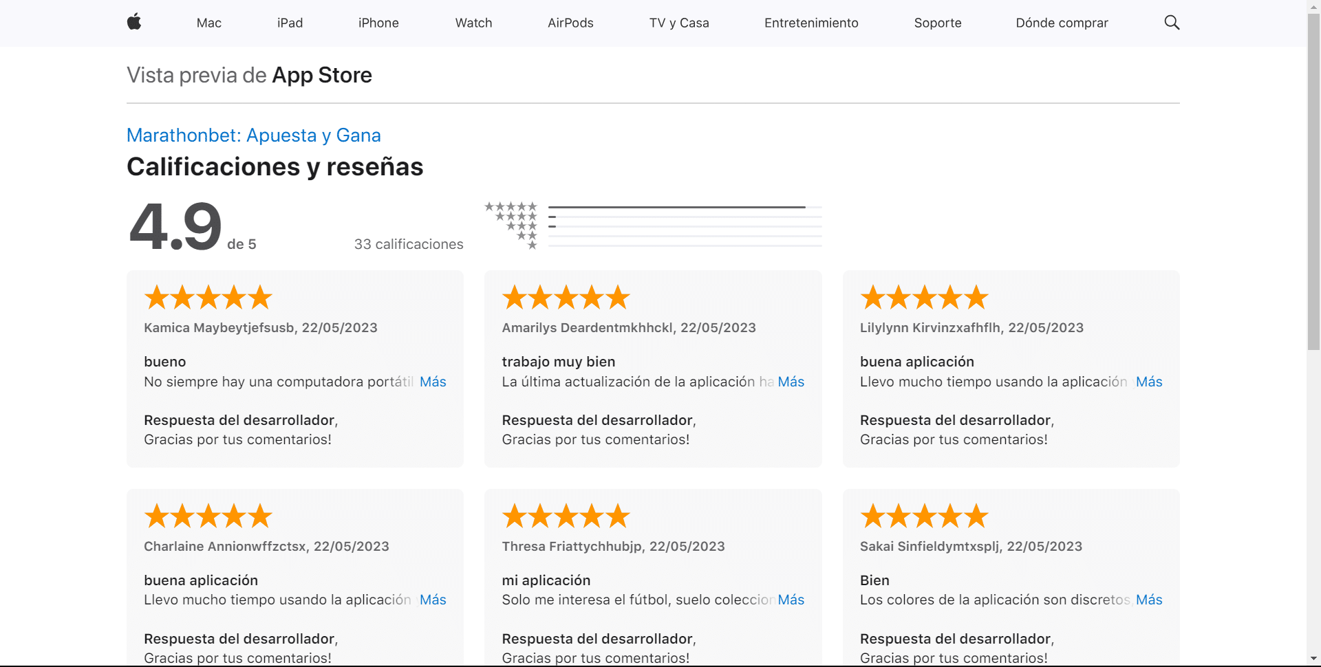Go to the Watch navigation item

473,23
